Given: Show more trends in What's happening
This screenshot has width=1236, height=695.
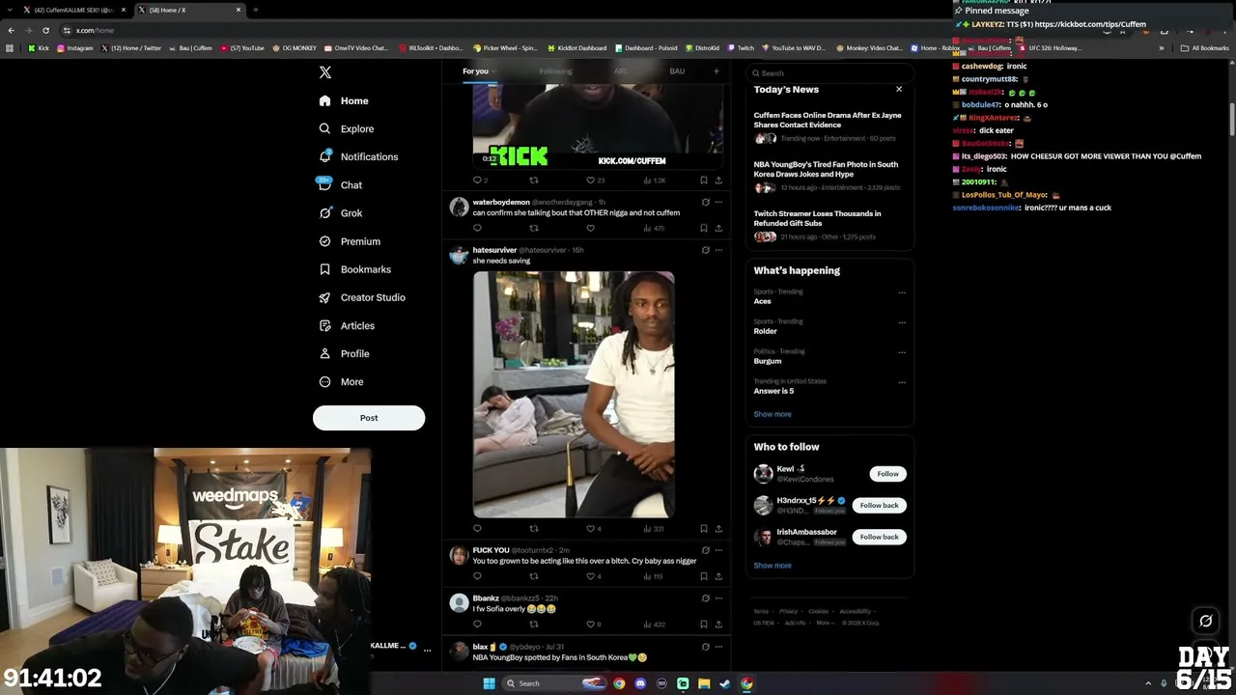Looking at the screenshot, I should point(772,414).
